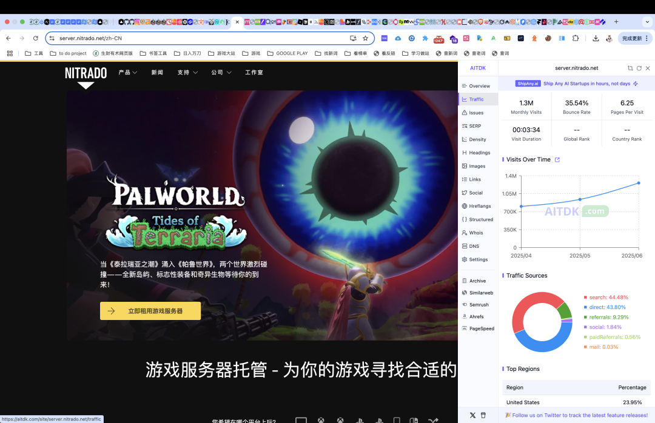The height and width of the screenshot is (423, 655).
Task: Open the Headings section
Action: (x=479, y=153)
